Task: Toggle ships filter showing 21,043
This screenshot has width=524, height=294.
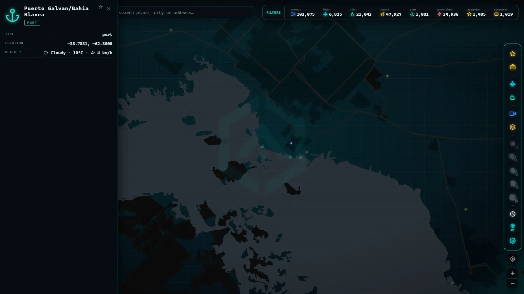Action: [x=361, y=12]
